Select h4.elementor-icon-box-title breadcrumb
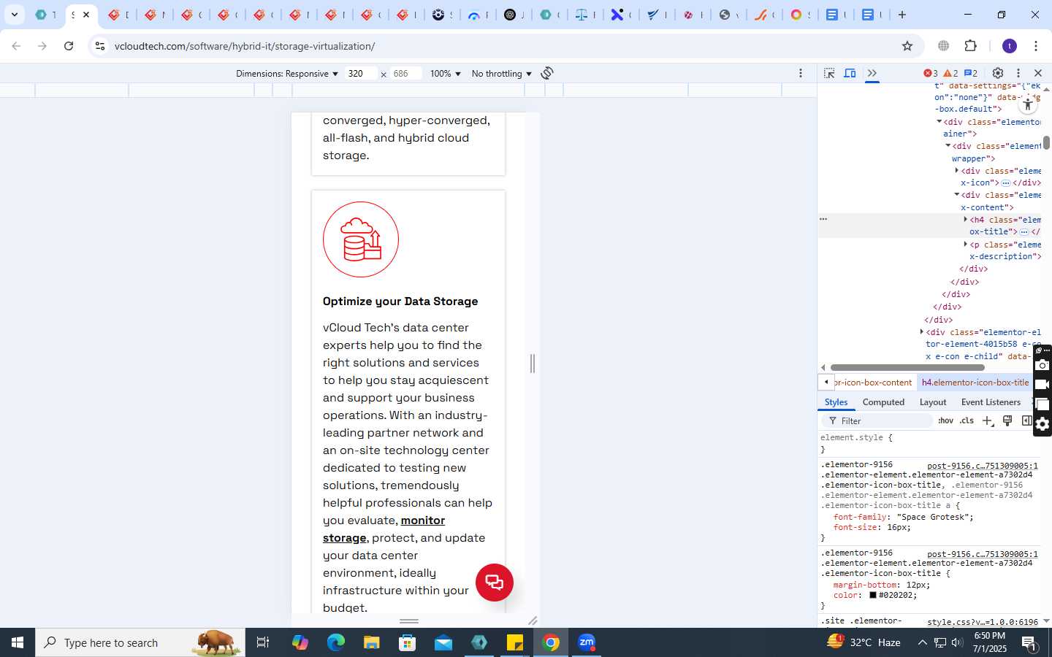 coord(975,383)
